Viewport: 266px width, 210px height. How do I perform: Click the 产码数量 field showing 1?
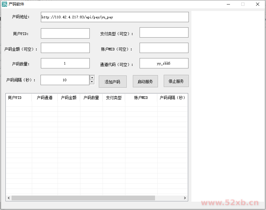click(x=65, y=63)
